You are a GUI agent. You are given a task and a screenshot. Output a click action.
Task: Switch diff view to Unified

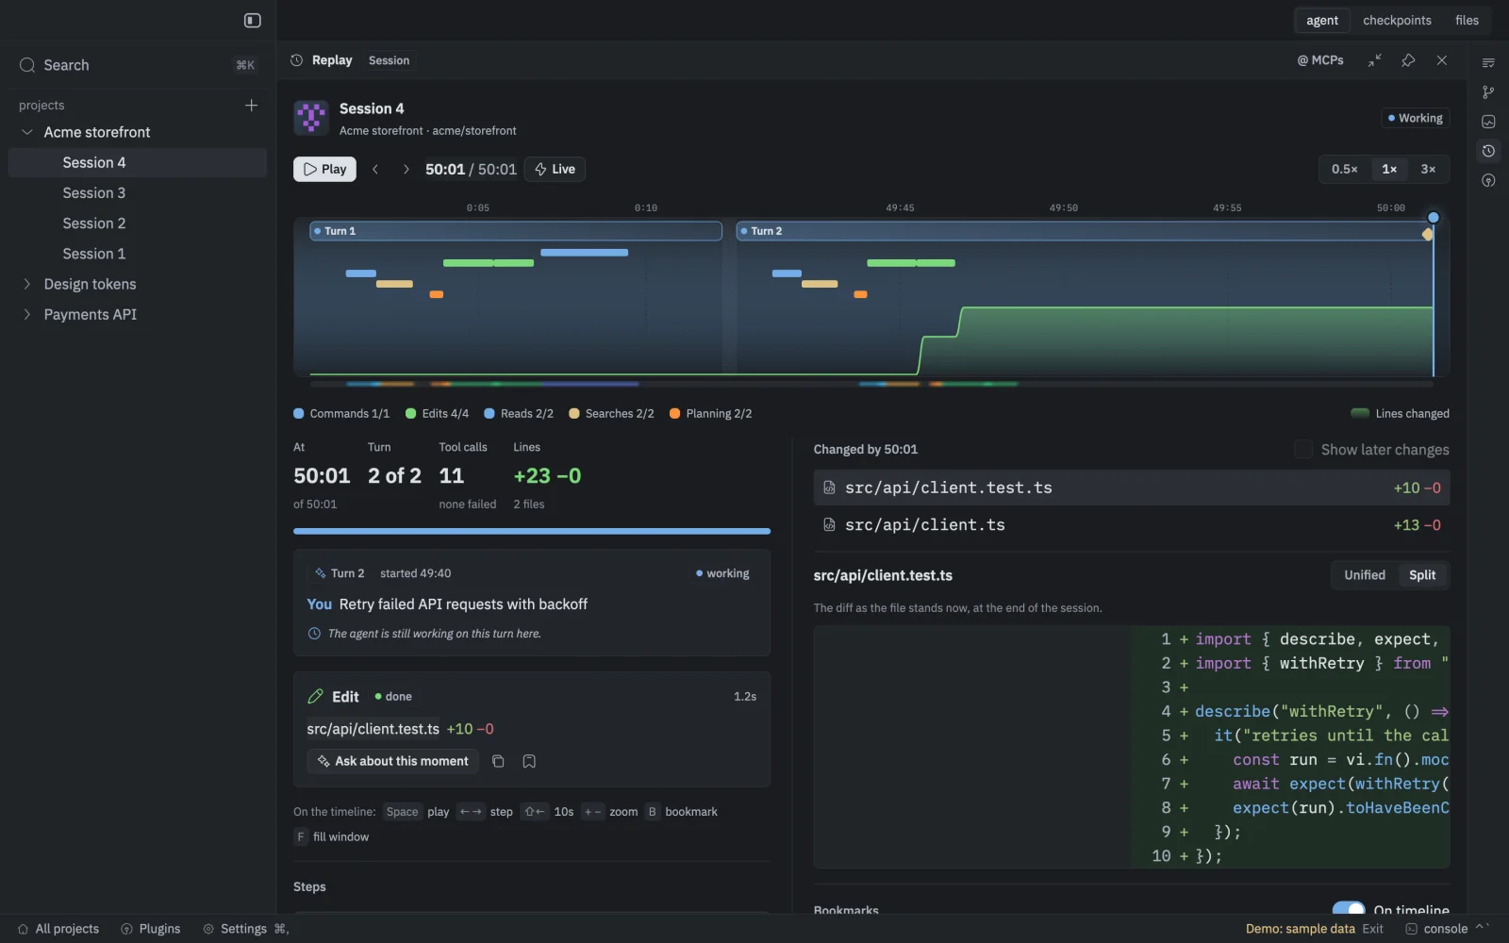(1365, 575)
